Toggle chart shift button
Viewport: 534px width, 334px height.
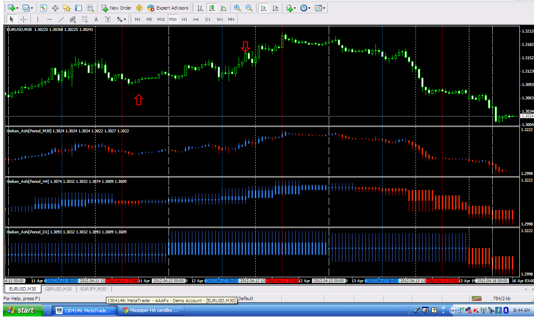coord(275,8)
